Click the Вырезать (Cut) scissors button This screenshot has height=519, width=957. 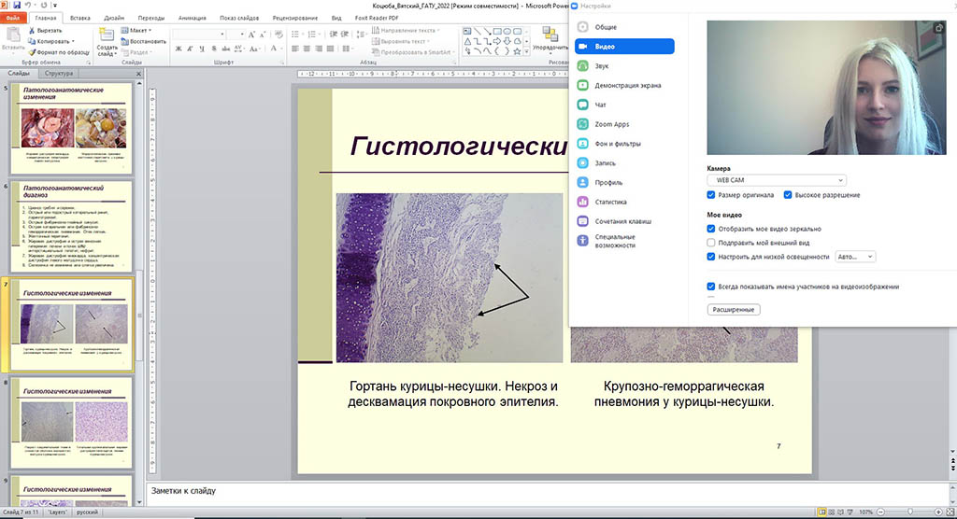click(x=45, y=31)
